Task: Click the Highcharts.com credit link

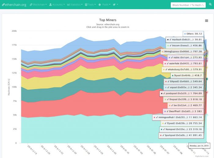Action: point(202,156)
